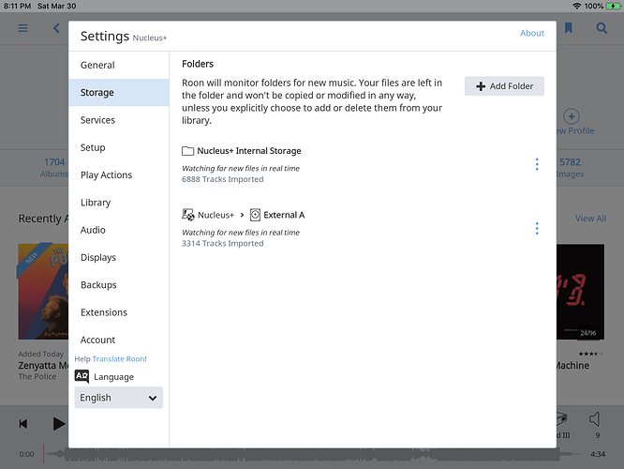Open Displays settings

coord(119,257)
